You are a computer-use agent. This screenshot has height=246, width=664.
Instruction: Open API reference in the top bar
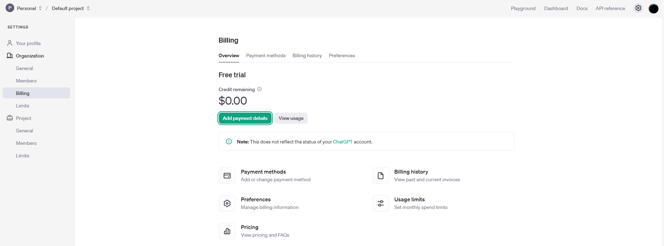pyautogui.click(x=610, y=8)
